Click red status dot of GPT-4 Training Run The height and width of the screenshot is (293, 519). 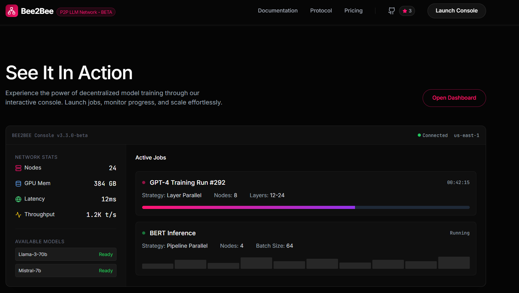pos(144,182)
